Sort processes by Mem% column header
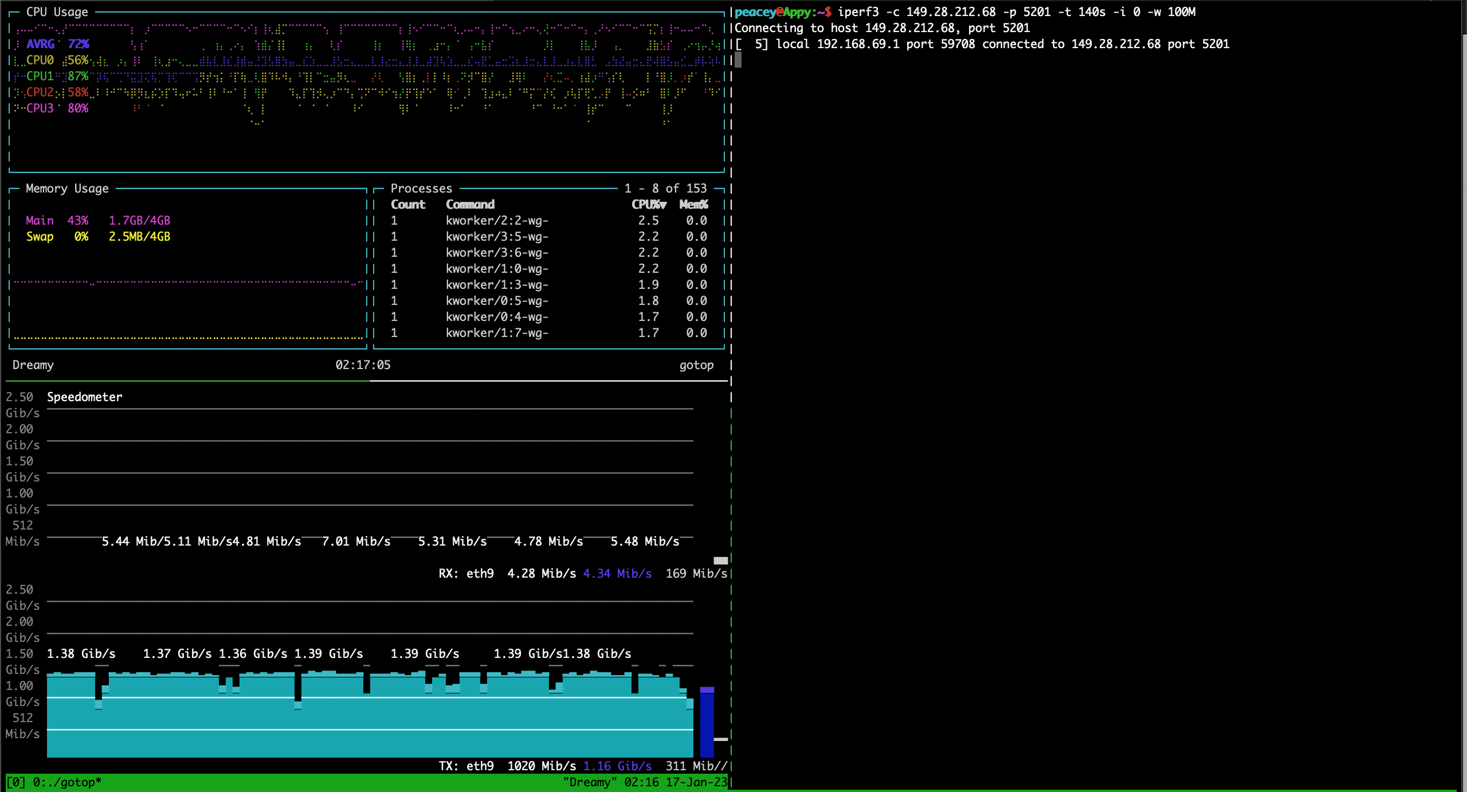 coord(693,205)
